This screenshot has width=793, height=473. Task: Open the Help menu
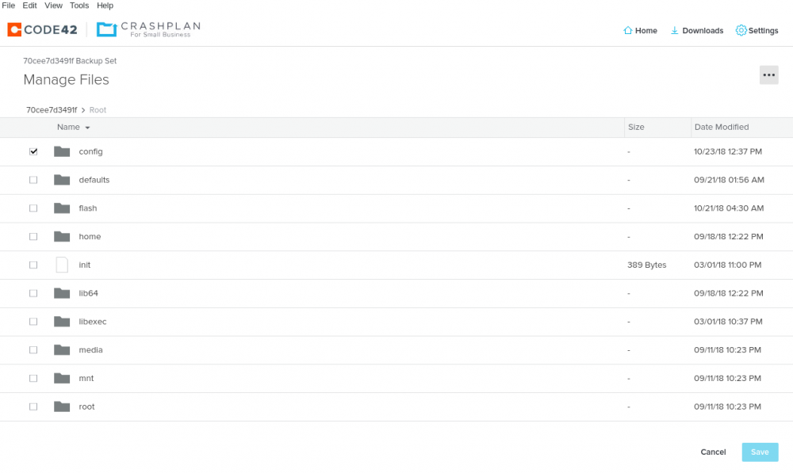[105, 6]
